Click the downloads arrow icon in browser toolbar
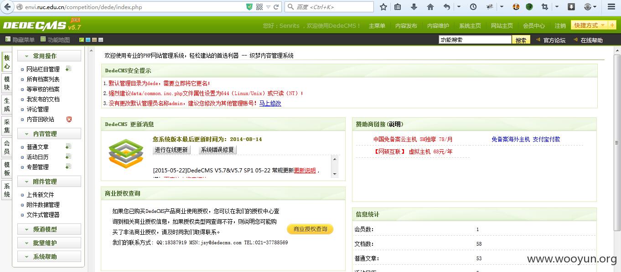 (x=414, y=7)
